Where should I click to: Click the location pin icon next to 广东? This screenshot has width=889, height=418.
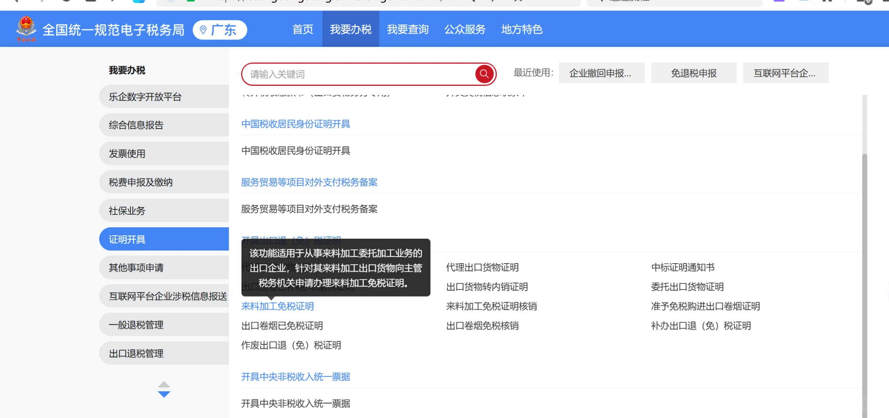point(204,30)
